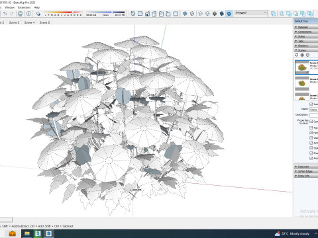318x238 pixels.
Task: Expand the Materials tray panel
Action: tap(306, 27)
